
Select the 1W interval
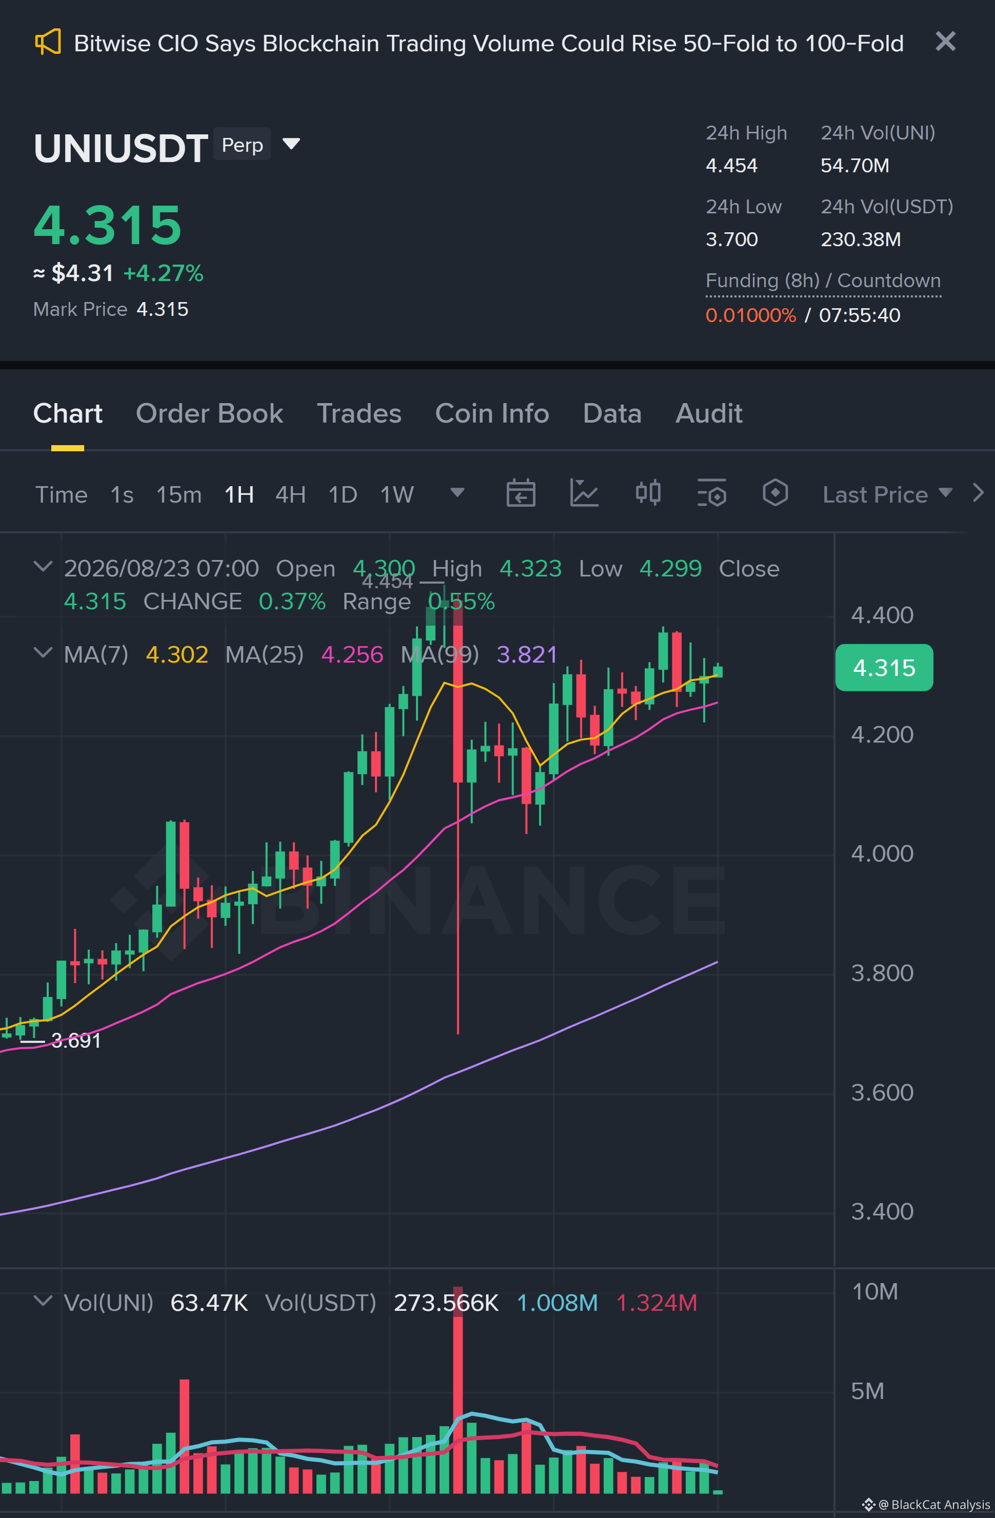coord(397,494)
